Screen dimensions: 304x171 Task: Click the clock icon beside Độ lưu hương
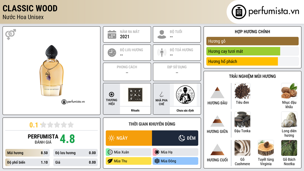coord(112,53)
